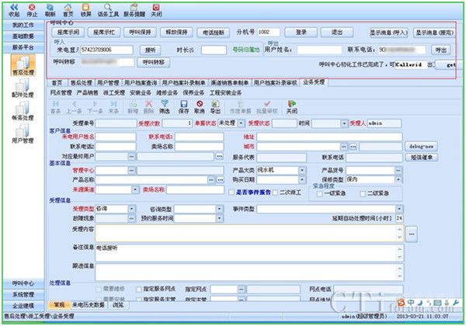
Task: Tick the 一级紧急 checkbox
Action: click(320, 193)
